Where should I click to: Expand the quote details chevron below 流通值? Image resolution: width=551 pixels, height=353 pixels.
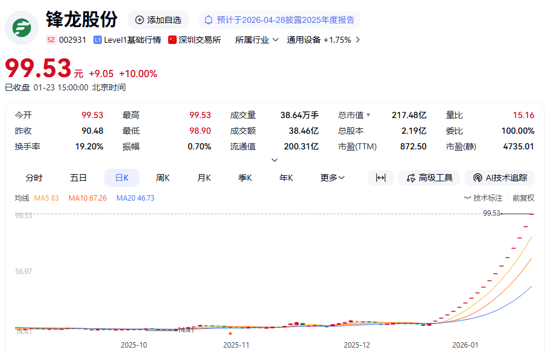click(274, 160)
